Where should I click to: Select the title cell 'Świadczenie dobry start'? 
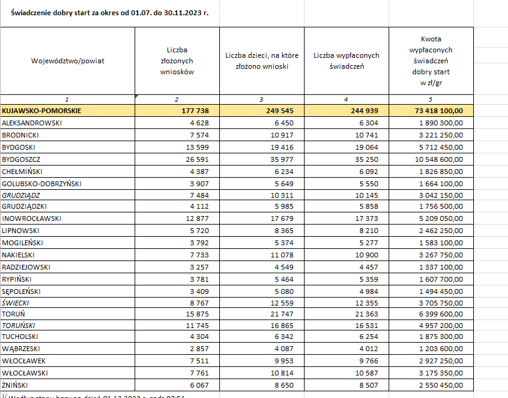(110, 12)
